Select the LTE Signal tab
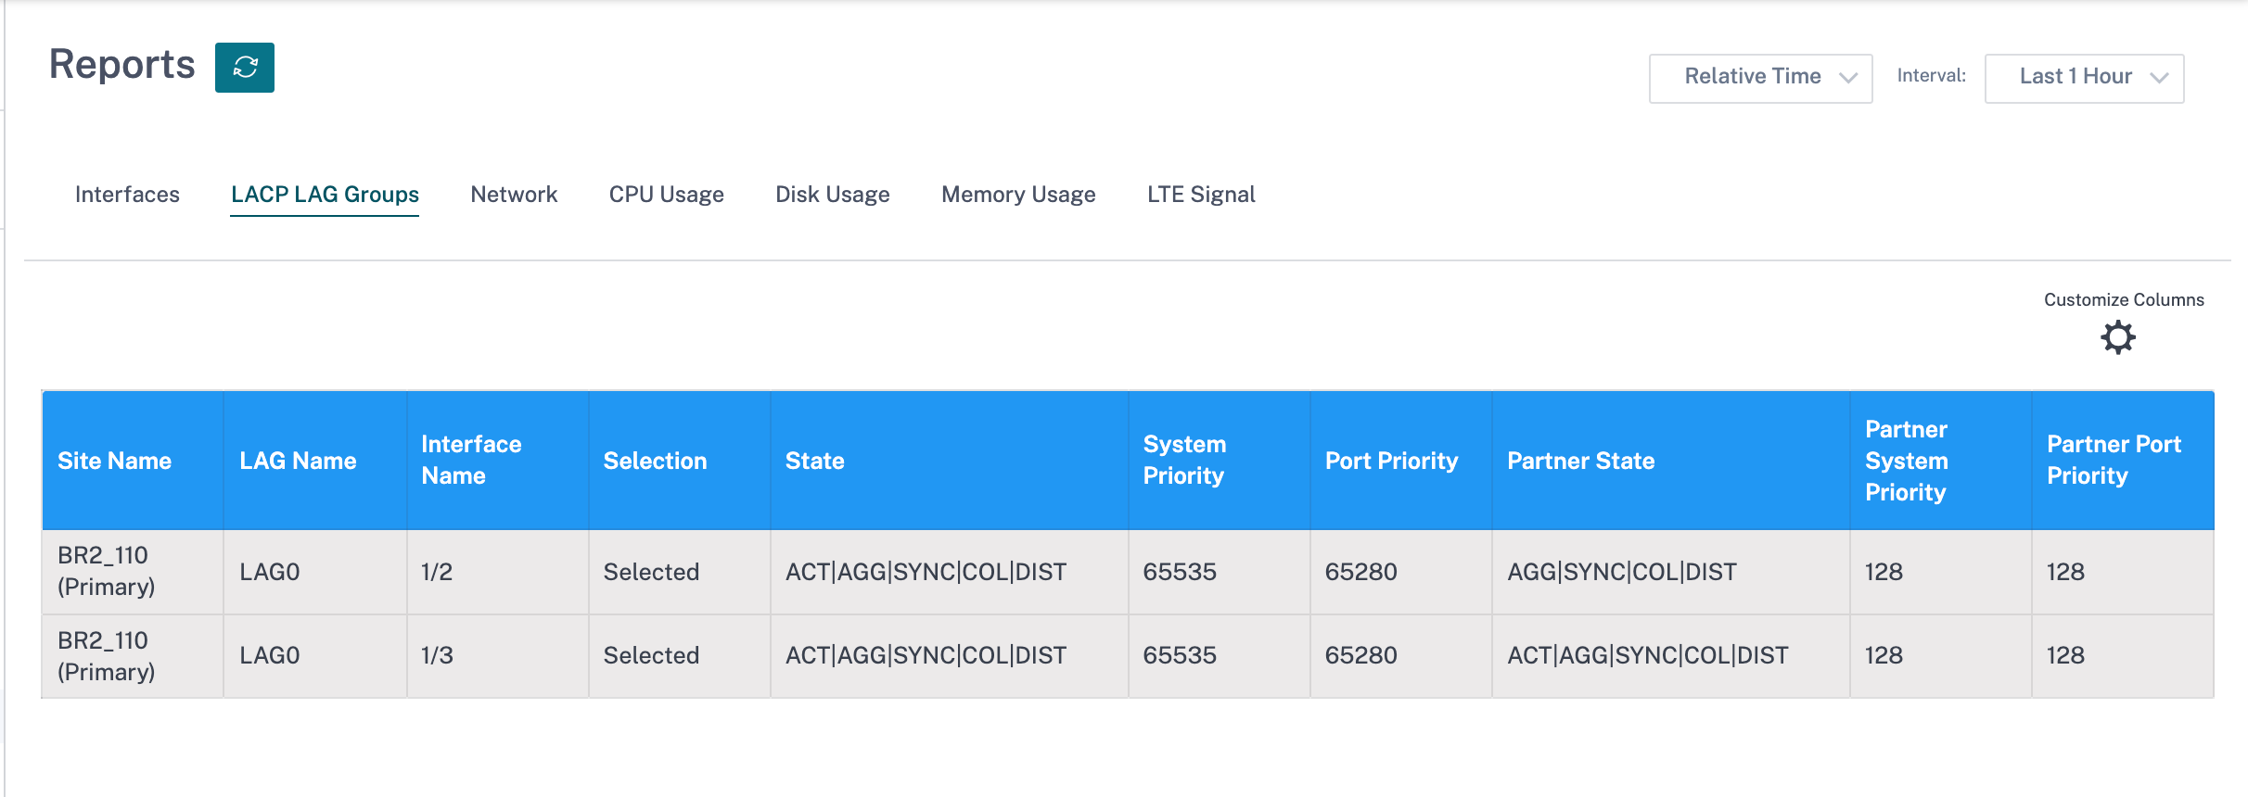The height and width of the screenshot is (797, 2248). pyautogui.click(x=1201, y=195)
